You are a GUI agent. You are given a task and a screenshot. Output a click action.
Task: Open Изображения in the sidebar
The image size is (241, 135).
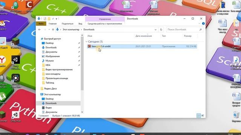tap(53, 56)
